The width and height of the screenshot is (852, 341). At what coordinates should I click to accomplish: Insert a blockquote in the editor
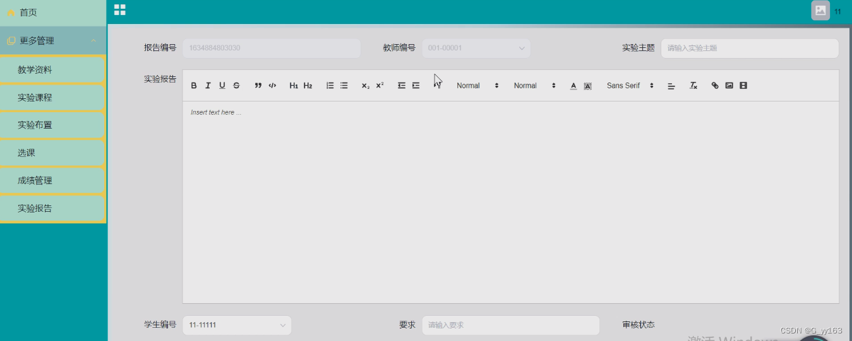coord(258,86)
